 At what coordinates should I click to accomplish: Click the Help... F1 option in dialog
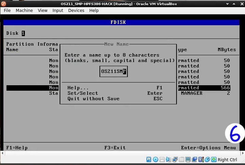[115, 88]
